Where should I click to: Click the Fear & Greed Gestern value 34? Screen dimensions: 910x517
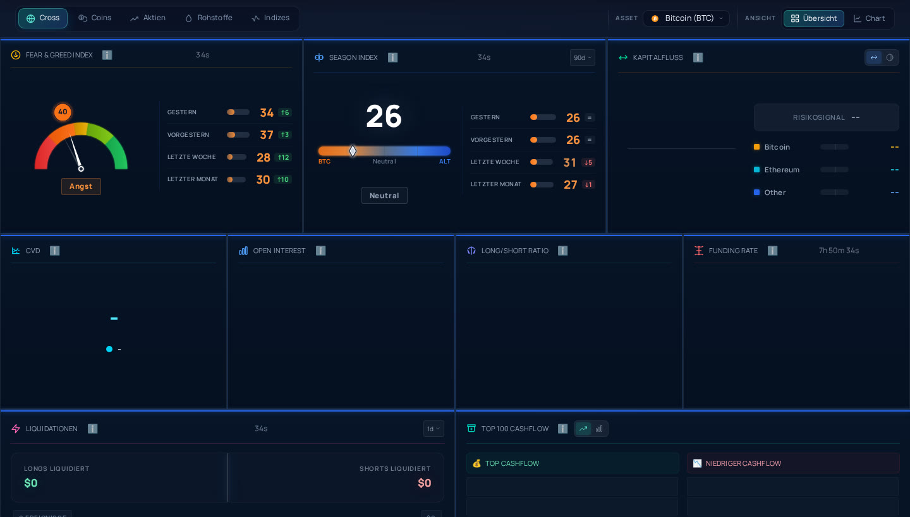click(x=267, y=112)
